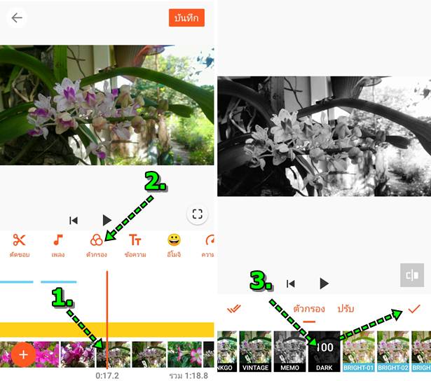Select the VINTAGE filter thumbnail

[255, 352]
